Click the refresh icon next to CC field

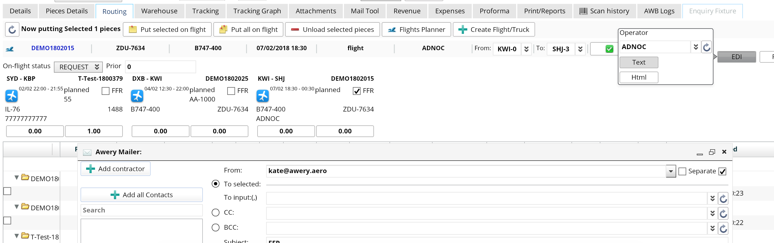point(723,213)
